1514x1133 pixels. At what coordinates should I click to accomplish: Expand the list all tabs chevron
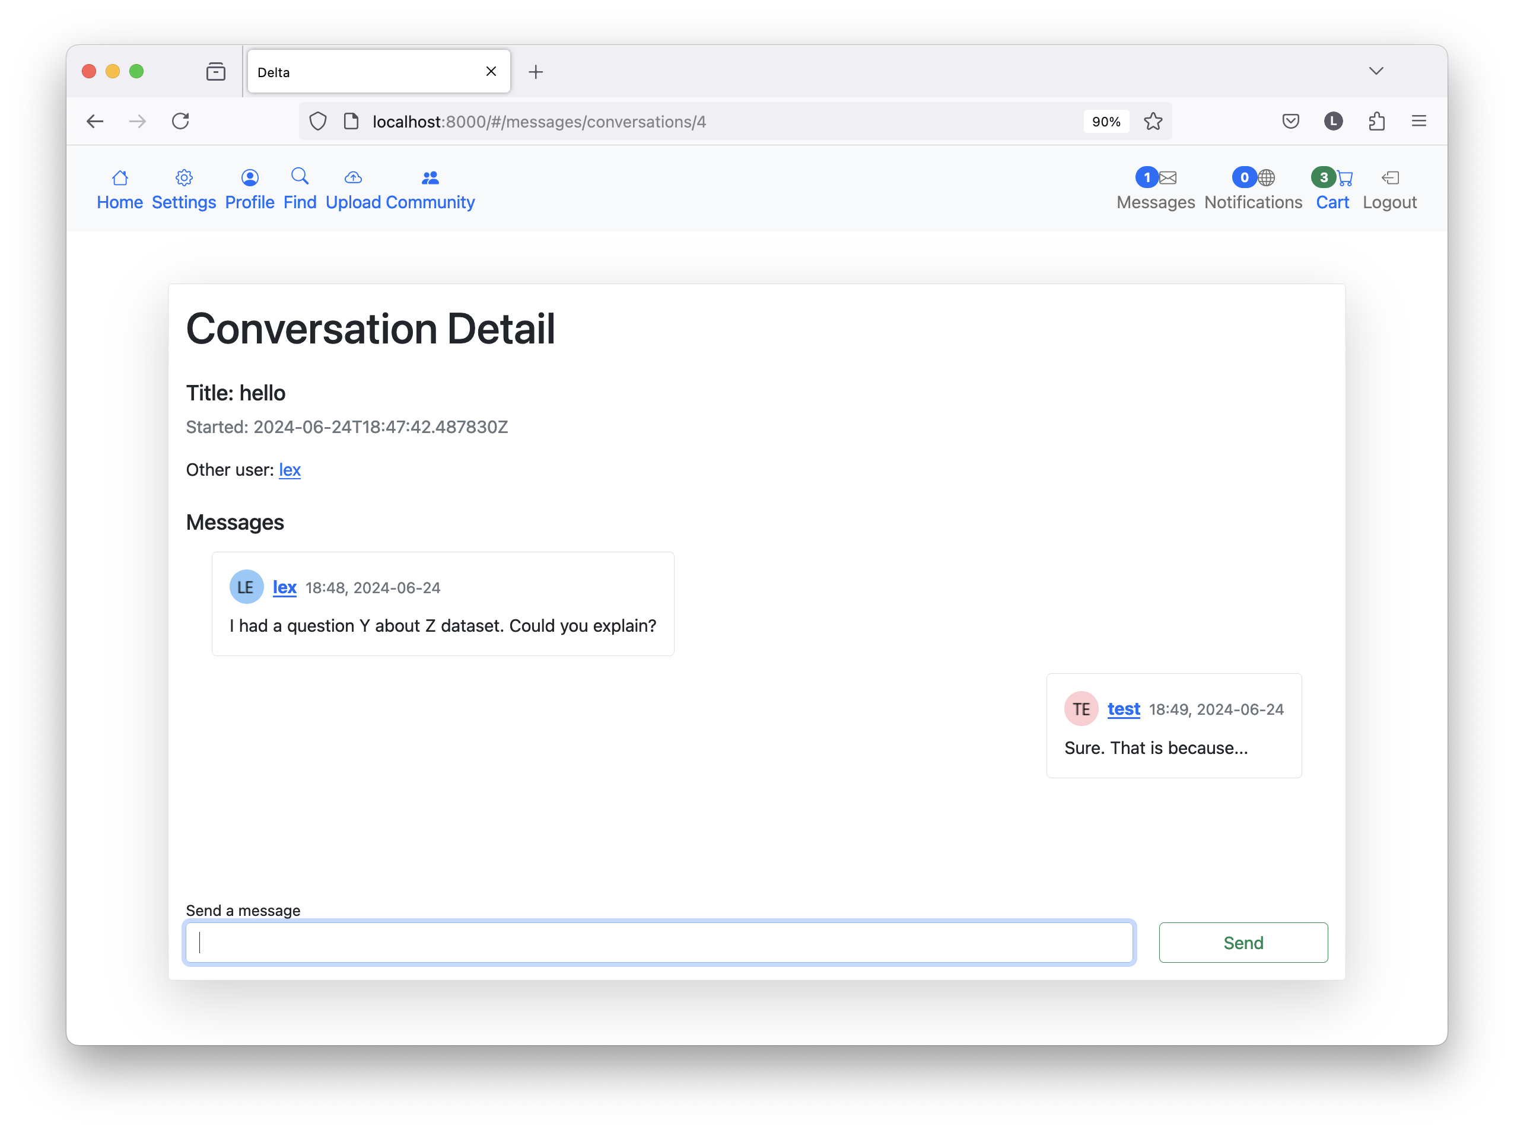point(1376,71)
